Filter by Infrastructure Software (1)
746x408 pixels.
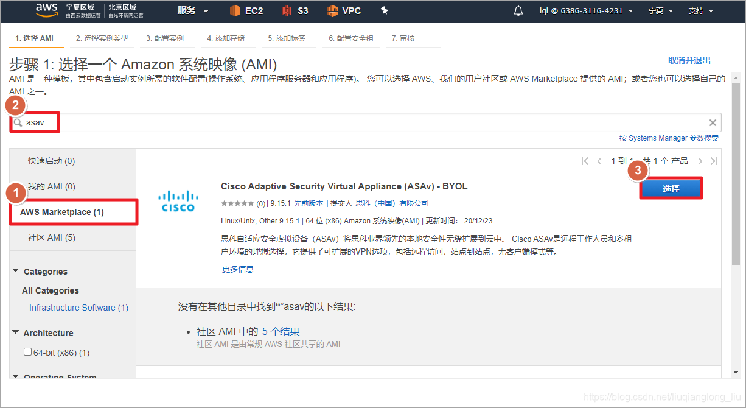click(x=78, y=308)
